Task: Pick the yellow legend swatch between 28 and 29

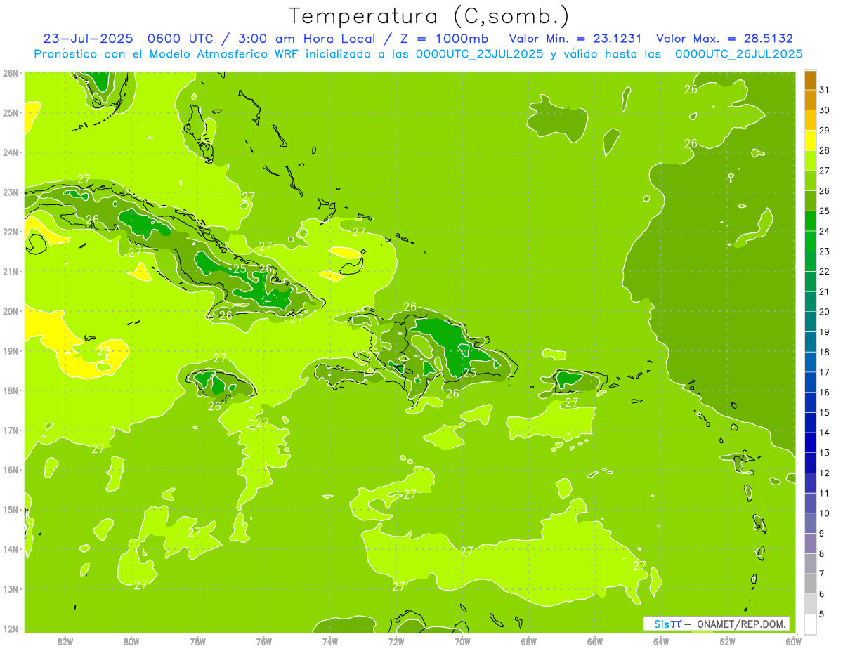Action: [x=810, y=140]
